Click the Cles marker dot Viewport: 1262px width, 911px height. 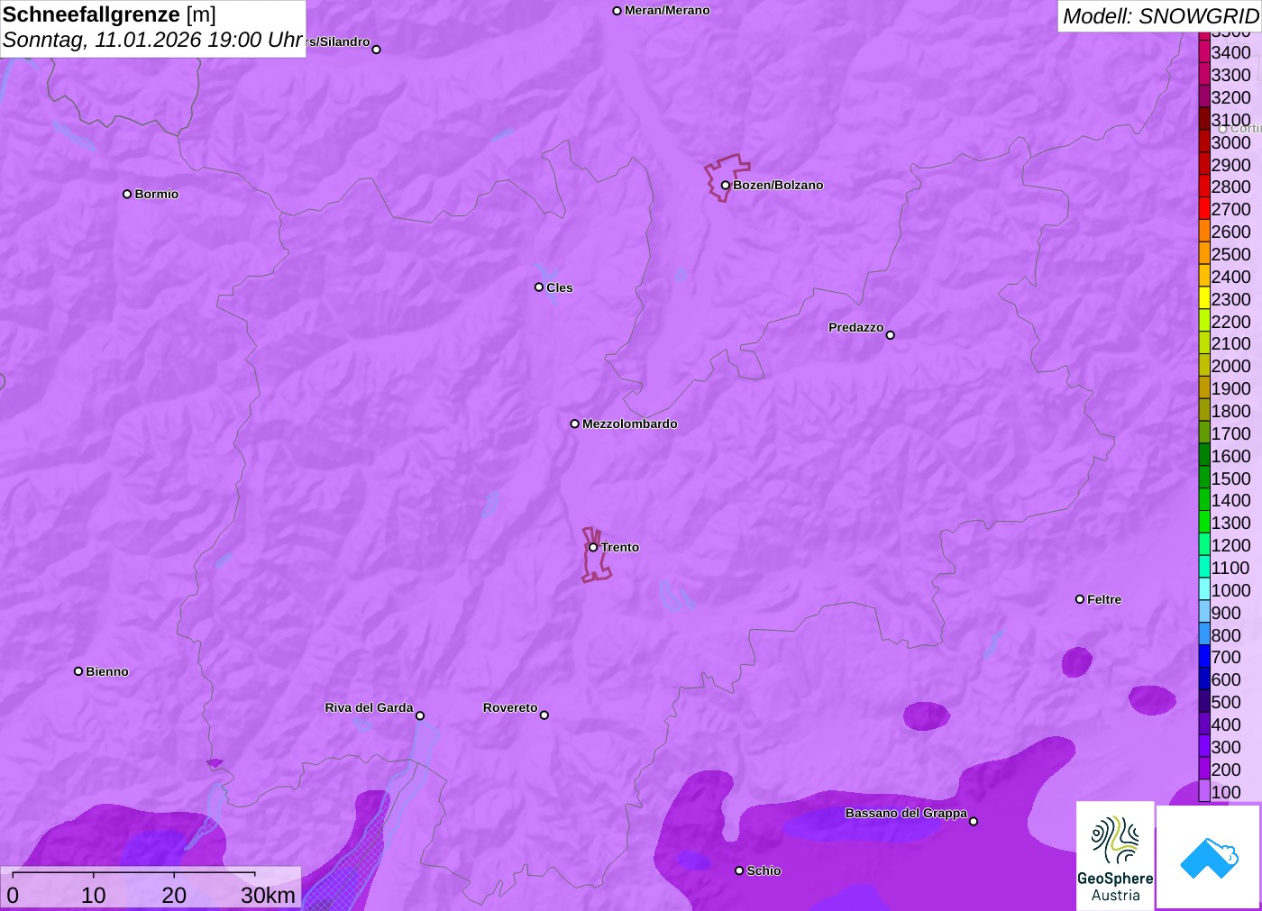pyautogui.click(x=539, y=287)
